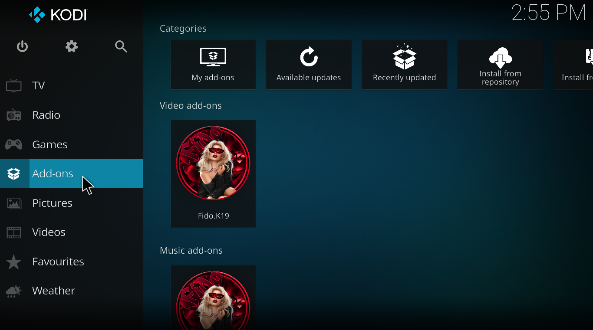
Task: Click the Favourites star icon
Action: pyautogui.click(x=14, y=261)
